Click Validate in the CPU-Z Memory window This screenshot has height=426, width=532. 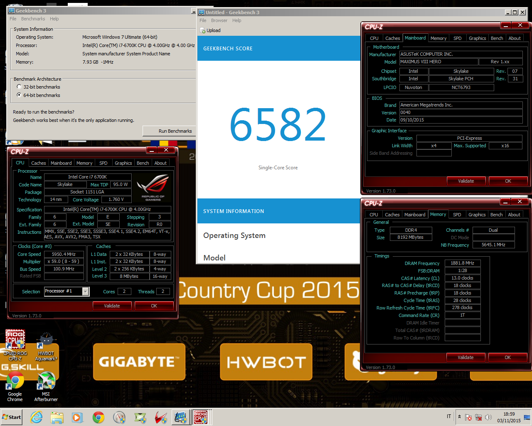click(x=465, y=357)
